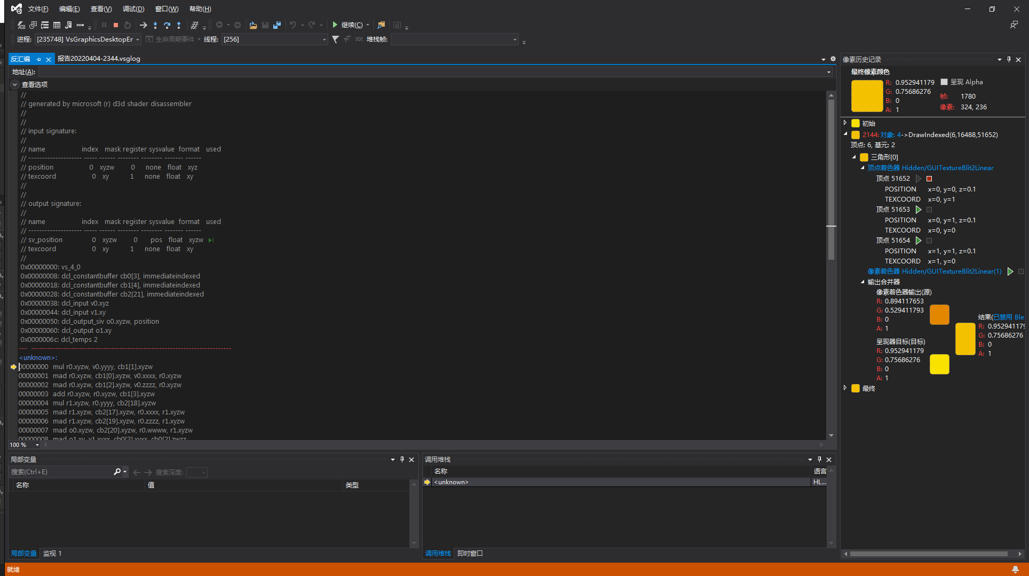Click the Open File folder icon
Image resolution: width=1029 pixels, height=576 pixels.
tap(253, 25)
